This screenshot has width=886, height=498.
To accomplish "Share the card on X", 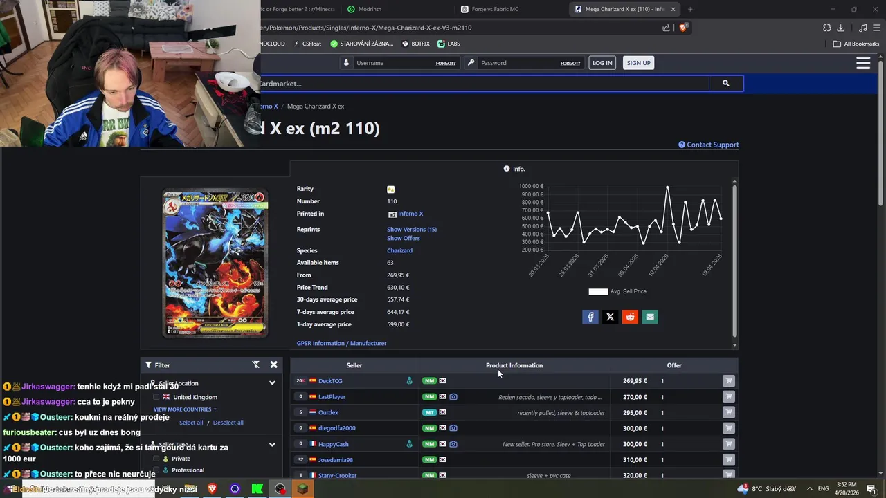I will [x=610, y=317].
